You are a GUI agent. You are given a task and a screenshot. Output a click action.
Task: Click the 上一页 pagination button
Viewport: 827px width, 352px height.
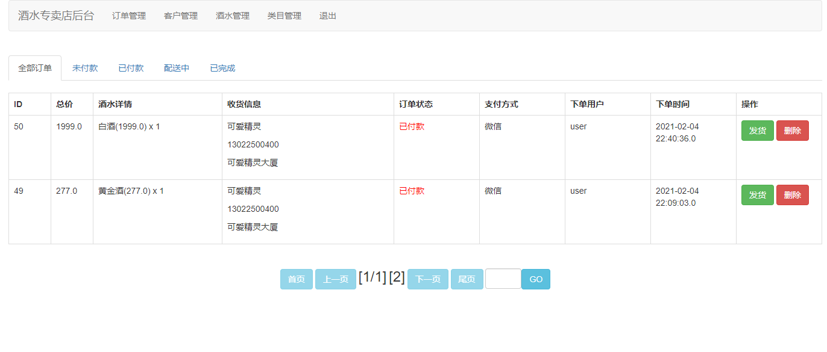pos(336,279)
